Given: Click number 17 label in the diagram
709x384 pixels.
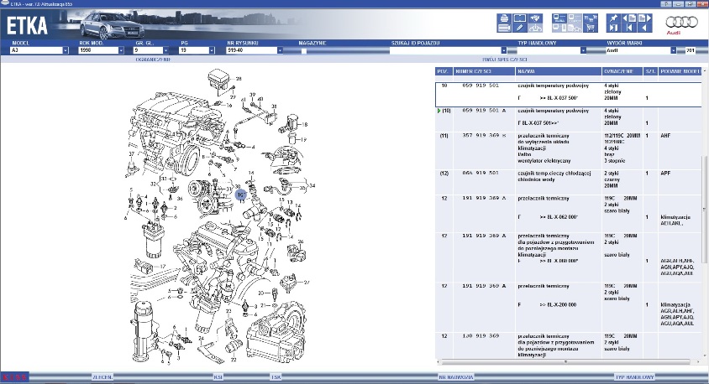Looking at the screenshot, I should coord(163,267).
